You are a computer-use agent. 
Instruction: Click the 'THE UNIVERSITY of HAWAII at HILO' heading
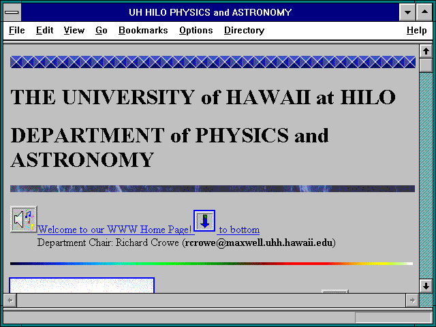[203, 97]
